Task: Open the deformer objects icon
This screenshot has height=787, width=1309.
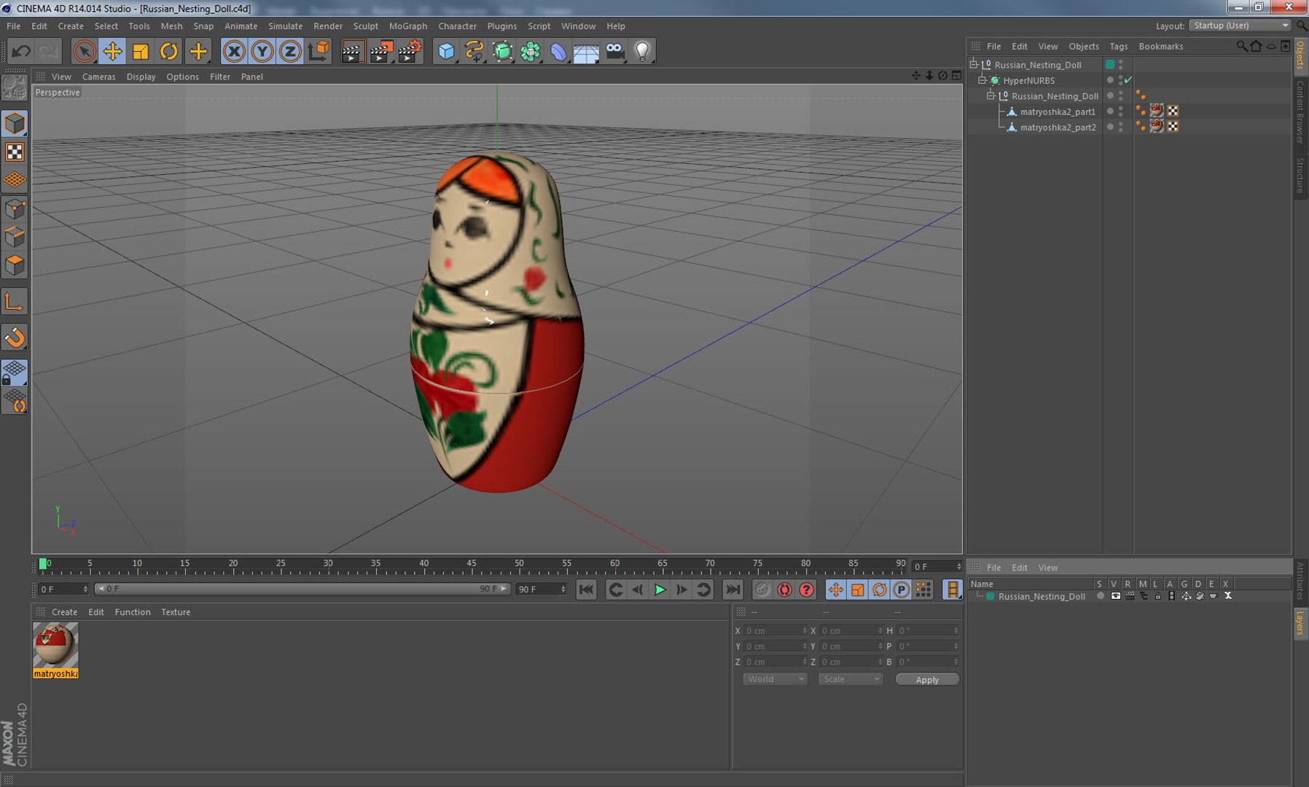Action: 558,51
